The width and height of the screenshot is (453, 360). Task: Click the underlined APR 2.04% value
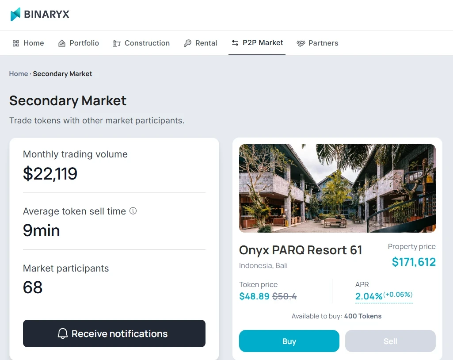(369, 296)
